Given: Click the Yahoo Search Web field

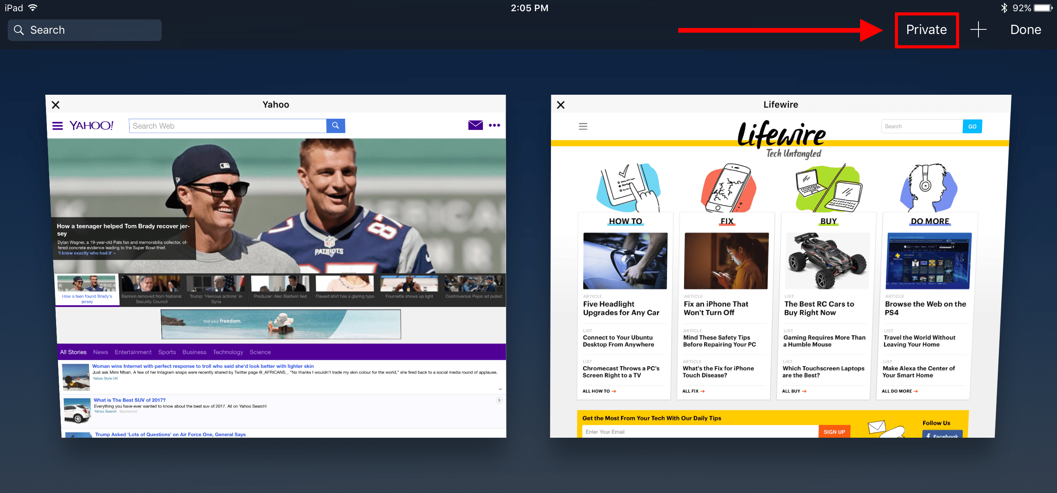Looking at the screenshot, I should pos(227,126).
